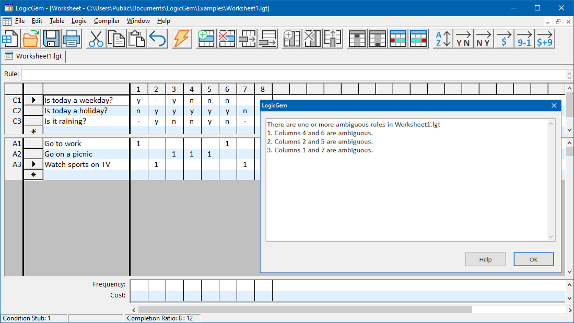
Task: Run compile with lightning bolt icon
Action: tap(182, 39)
